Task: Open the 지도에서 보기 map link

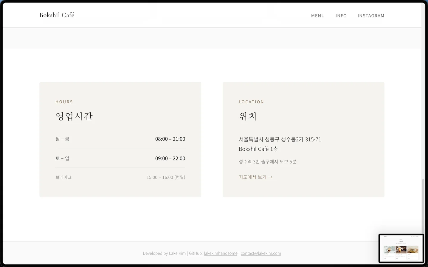Action: click(x=256, y=177)
